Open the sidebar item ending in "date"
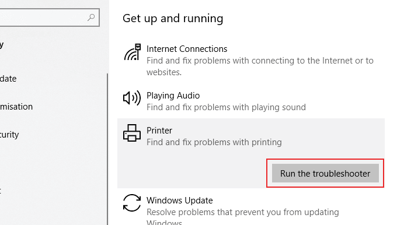 (x=8, y=79)
